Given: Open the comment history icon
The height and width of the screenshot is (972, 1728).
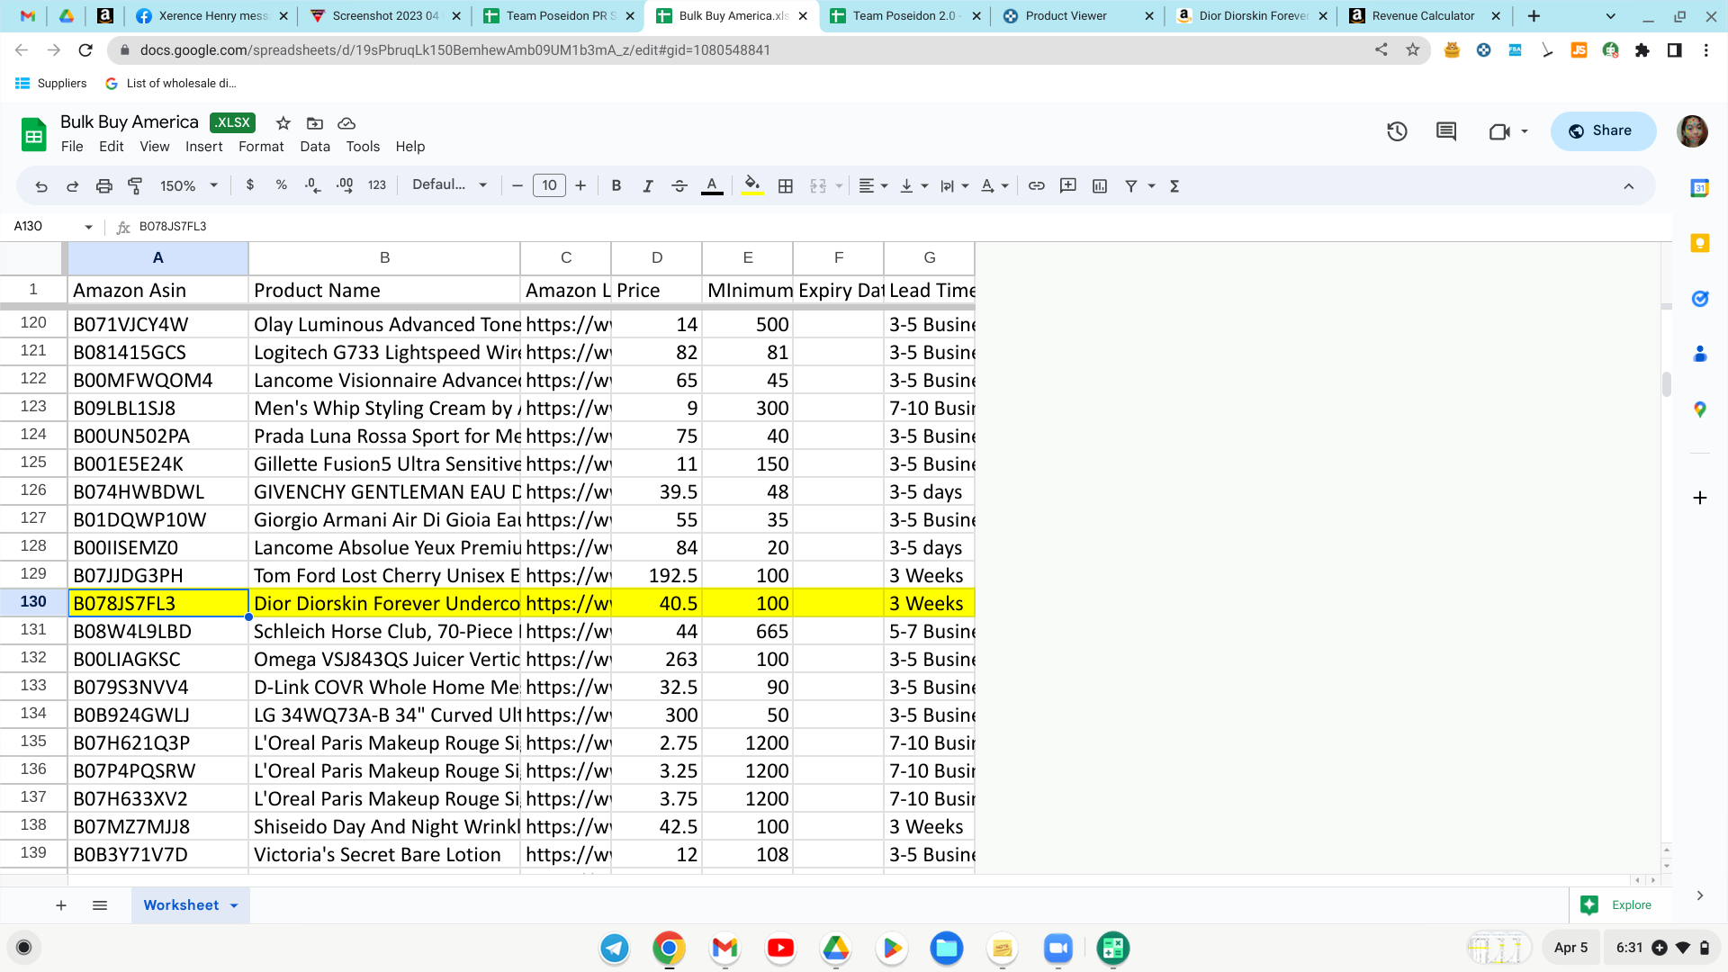Looking at the screenshot, I should tap(1446, 131).
